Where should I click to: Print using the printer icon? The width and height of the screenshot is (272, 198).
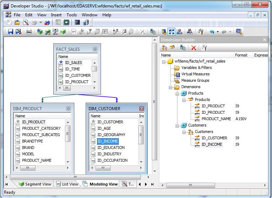pyautogui.click(x=29, y=32)
